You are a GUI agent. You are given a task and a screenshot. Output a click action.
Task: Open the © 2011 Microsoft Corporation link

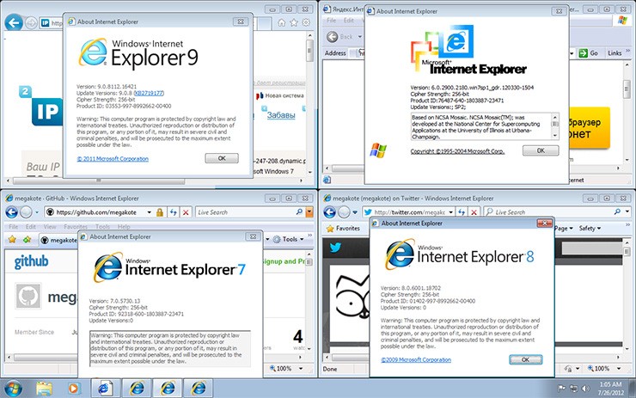pyautogui.click(x=113, y=159)
